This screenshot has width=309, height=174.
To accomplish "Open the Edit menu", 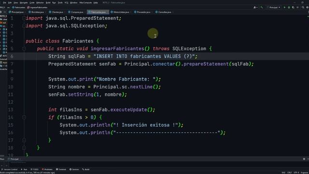I will 10,3.
